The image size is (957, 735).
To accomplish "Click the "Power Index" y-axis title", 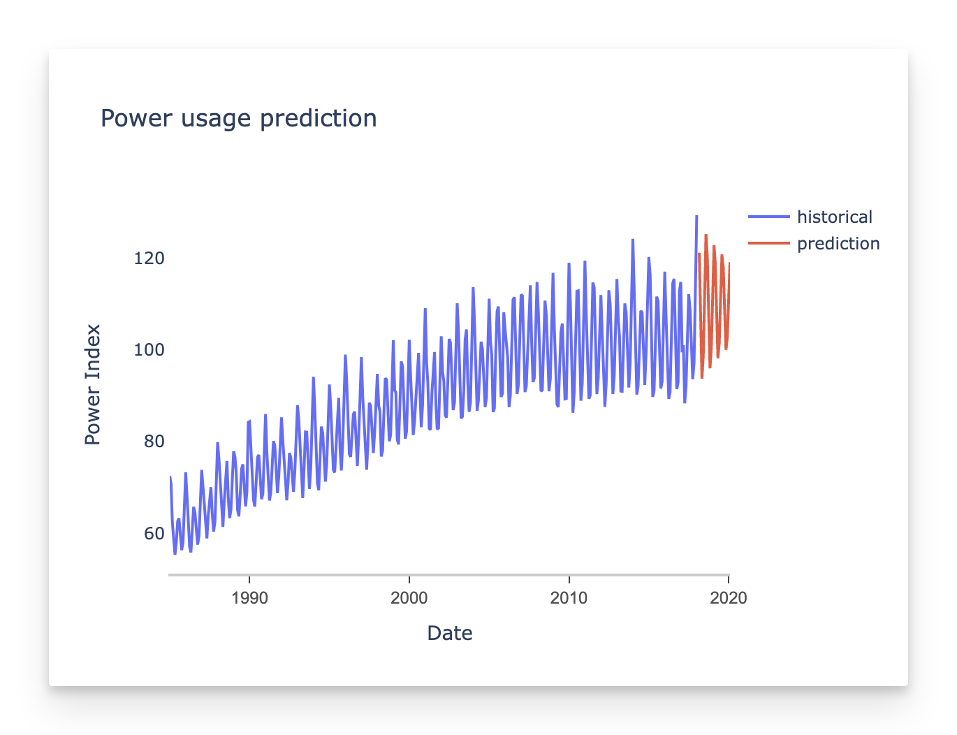I will (x=92, y=384).
